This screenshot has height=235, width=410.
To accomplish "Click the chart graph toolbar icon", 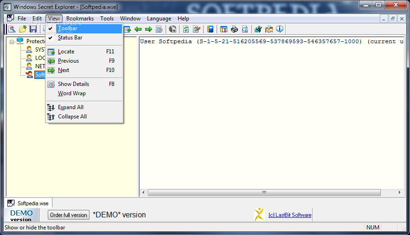I will pos(258,29).
